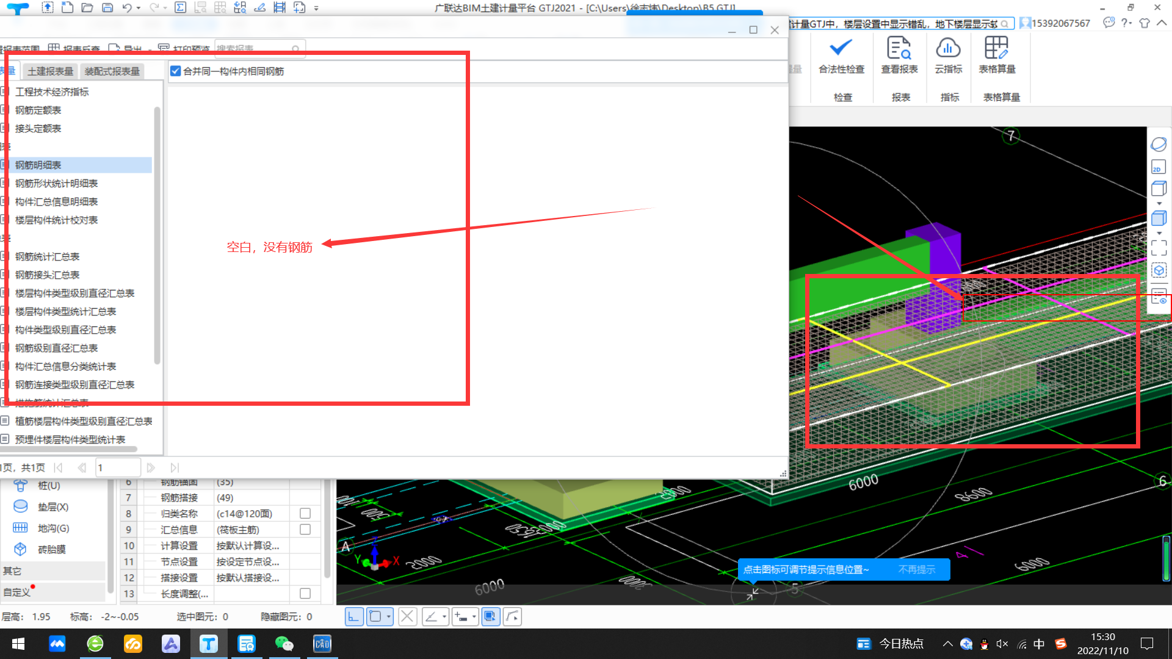Click the 自定义 category header
This screenshot has height=659, width=1172.
[x=52, y=592]
